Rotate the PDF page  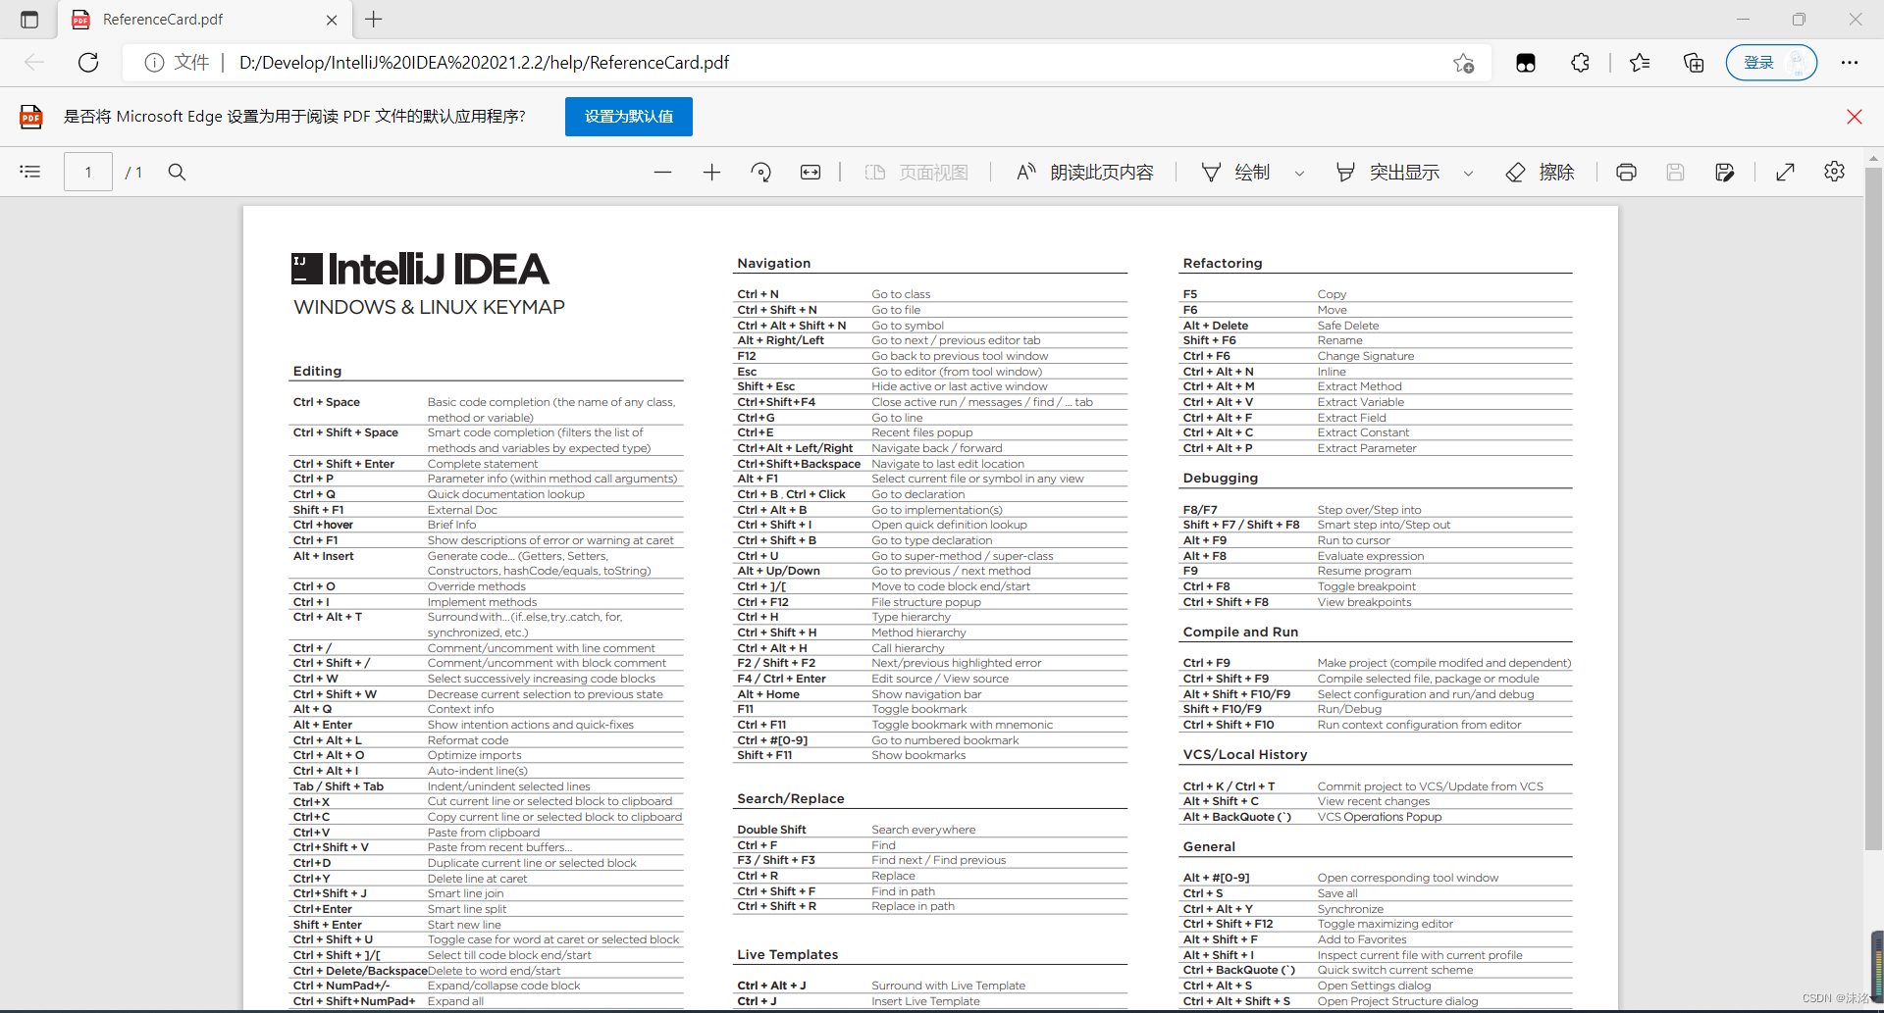tap(761, 172)
